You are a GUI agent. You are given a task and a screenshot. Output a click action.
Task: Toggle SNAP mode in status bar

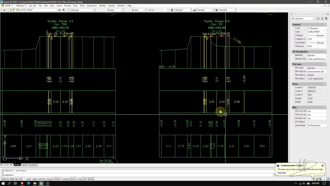[x=28, y=179]
